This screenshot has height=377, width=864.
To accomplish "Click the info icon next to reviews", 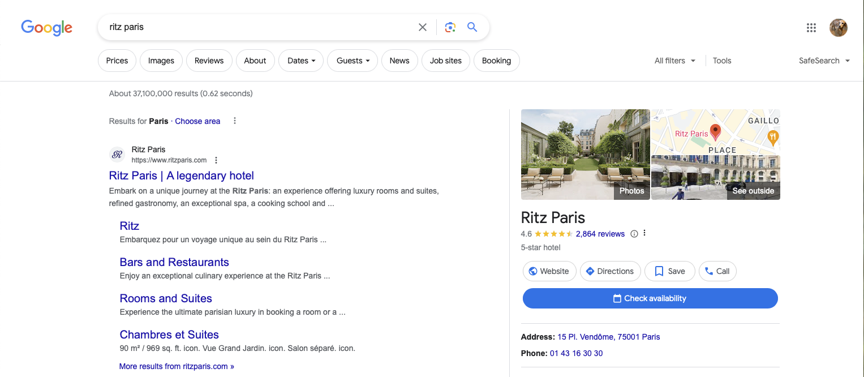I will 634,234.
